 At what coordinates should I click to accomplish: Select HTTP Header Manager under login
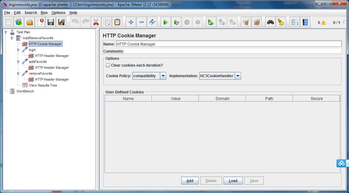pos(52,56)
